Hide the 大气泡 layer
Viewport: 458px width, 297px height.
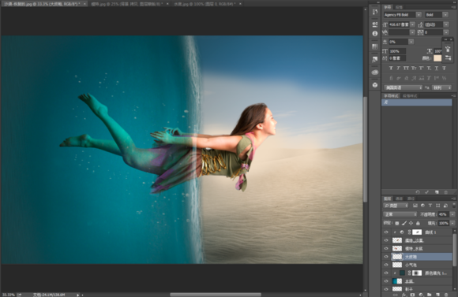pos(386,257)
